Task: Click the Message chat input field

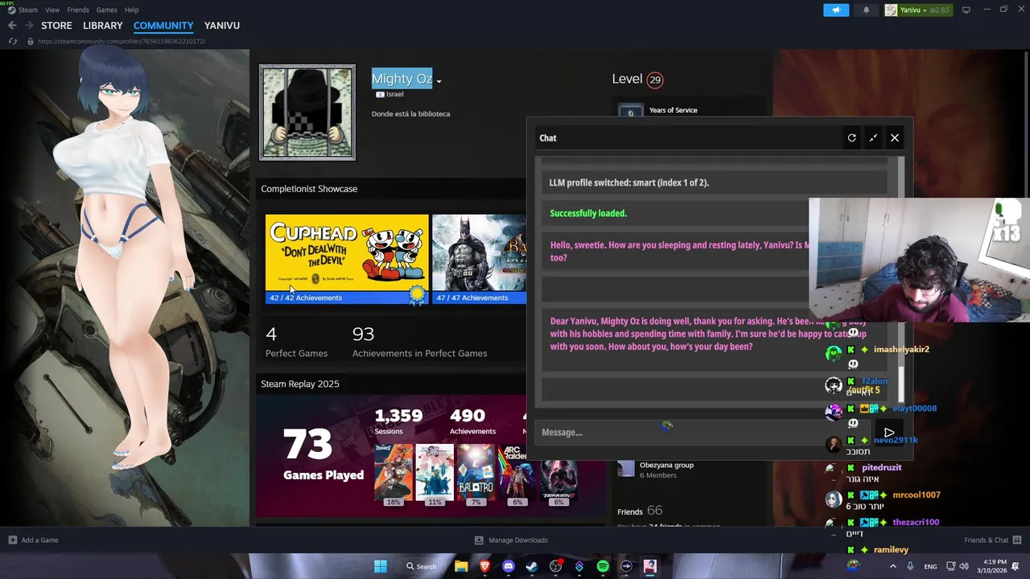Action: click(704, 433)
